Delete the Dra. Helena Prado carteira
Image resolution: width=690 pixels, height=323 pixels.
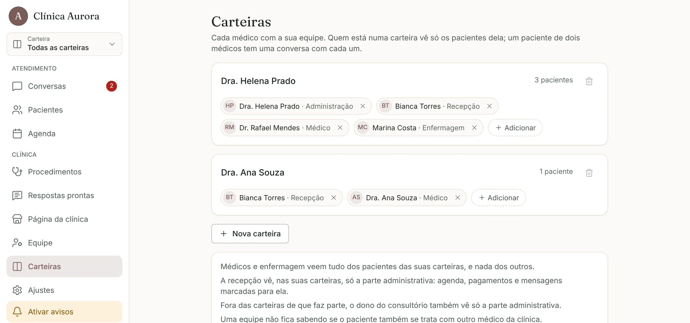[x=589, y=81]
